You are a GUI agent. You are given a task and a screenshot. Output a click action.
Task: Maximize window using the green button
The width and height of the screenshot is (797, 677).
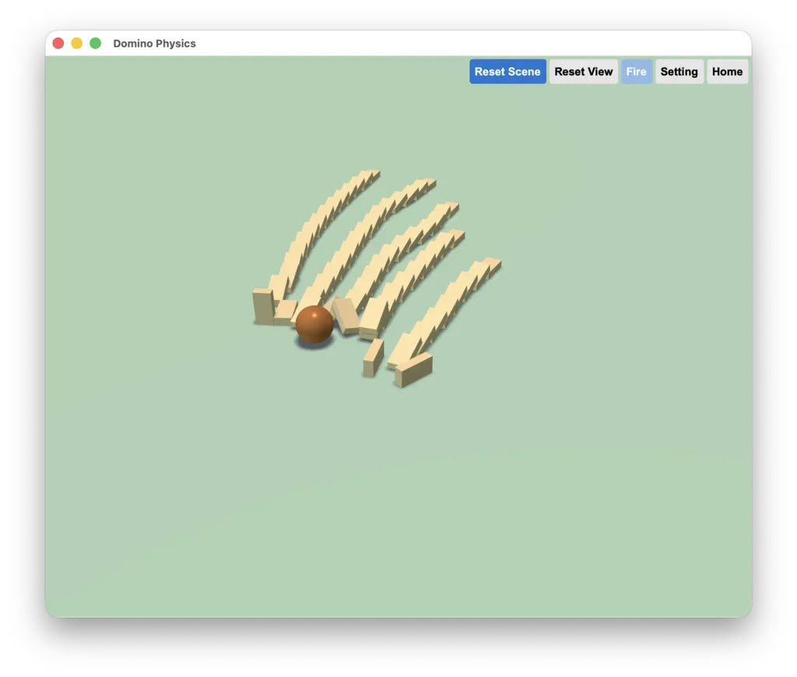95,43
